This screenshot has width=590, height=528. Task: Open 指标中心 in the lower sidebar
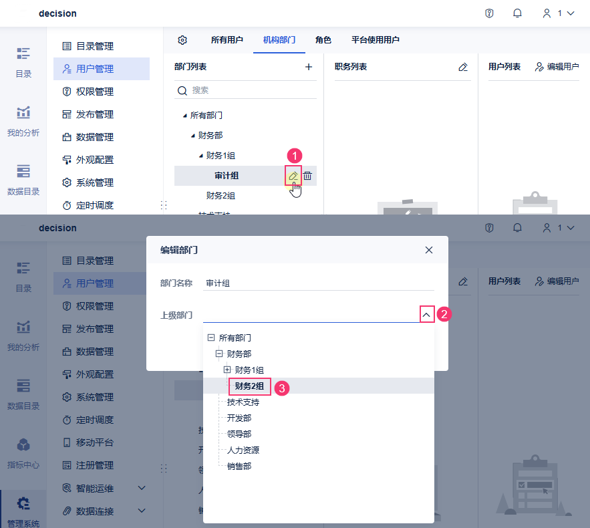tap(23, 454)
